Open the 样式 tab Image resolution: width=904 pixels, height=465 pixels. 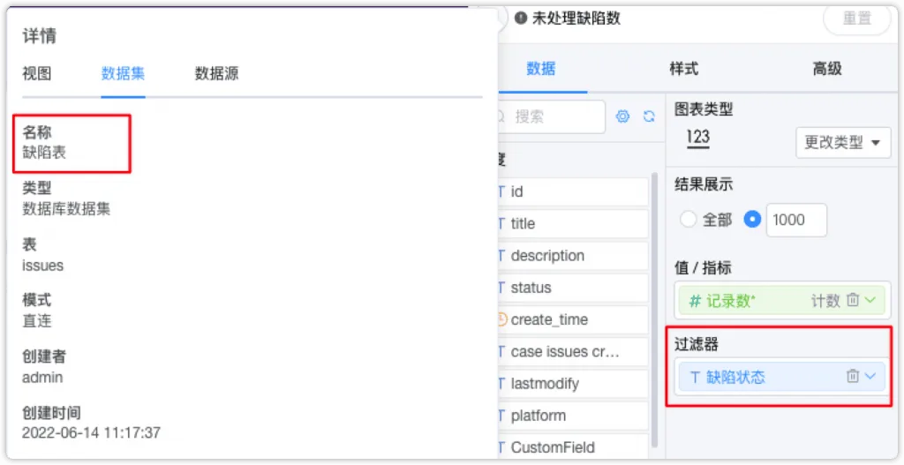(684, 69)
